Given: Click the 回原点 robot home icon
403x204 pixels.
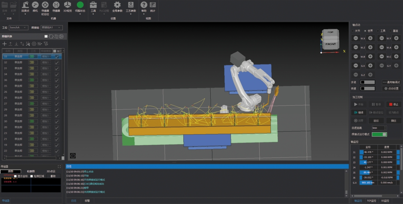Looking at the screenshot, I should pos(25,5).
